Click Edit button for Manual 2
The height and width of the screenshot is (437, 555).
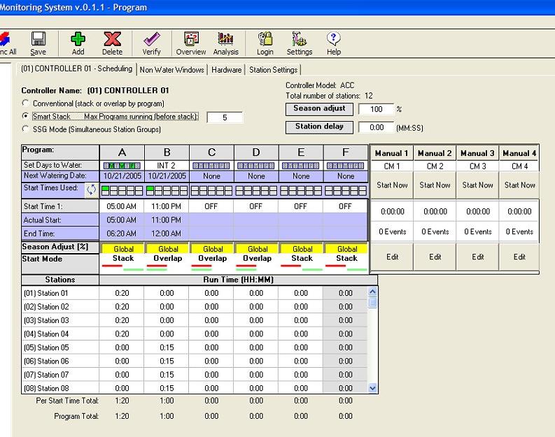[435, 257]
